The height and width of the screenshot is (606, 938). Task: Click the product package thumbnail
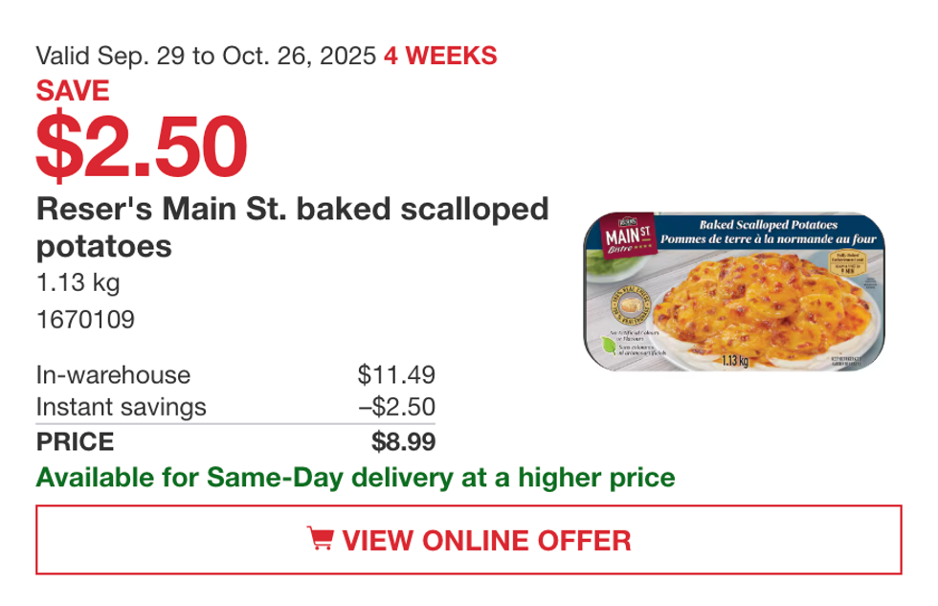click(x=745, y=292)
